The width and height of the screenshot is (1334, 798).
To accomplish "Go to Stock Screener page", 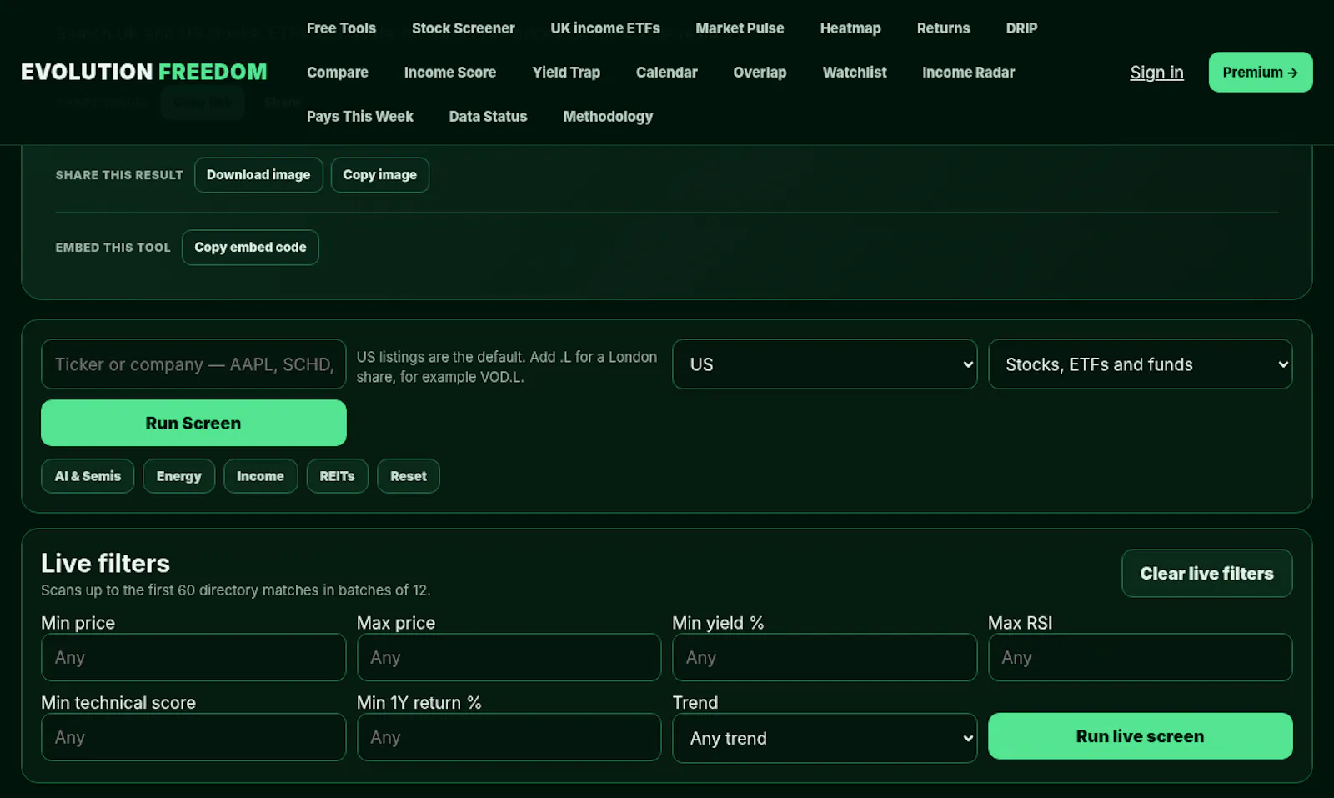I will pos(463,28).
